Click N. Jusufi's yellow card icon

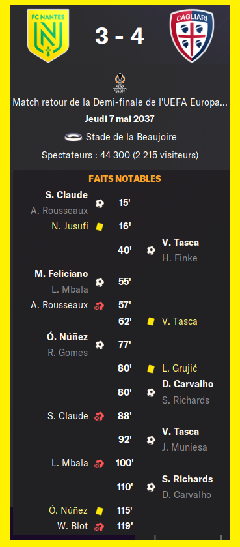(100, 227)
